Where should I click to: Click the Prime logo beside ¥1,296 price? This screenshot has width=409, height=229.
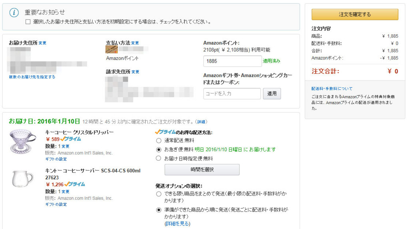click(75, 184)
